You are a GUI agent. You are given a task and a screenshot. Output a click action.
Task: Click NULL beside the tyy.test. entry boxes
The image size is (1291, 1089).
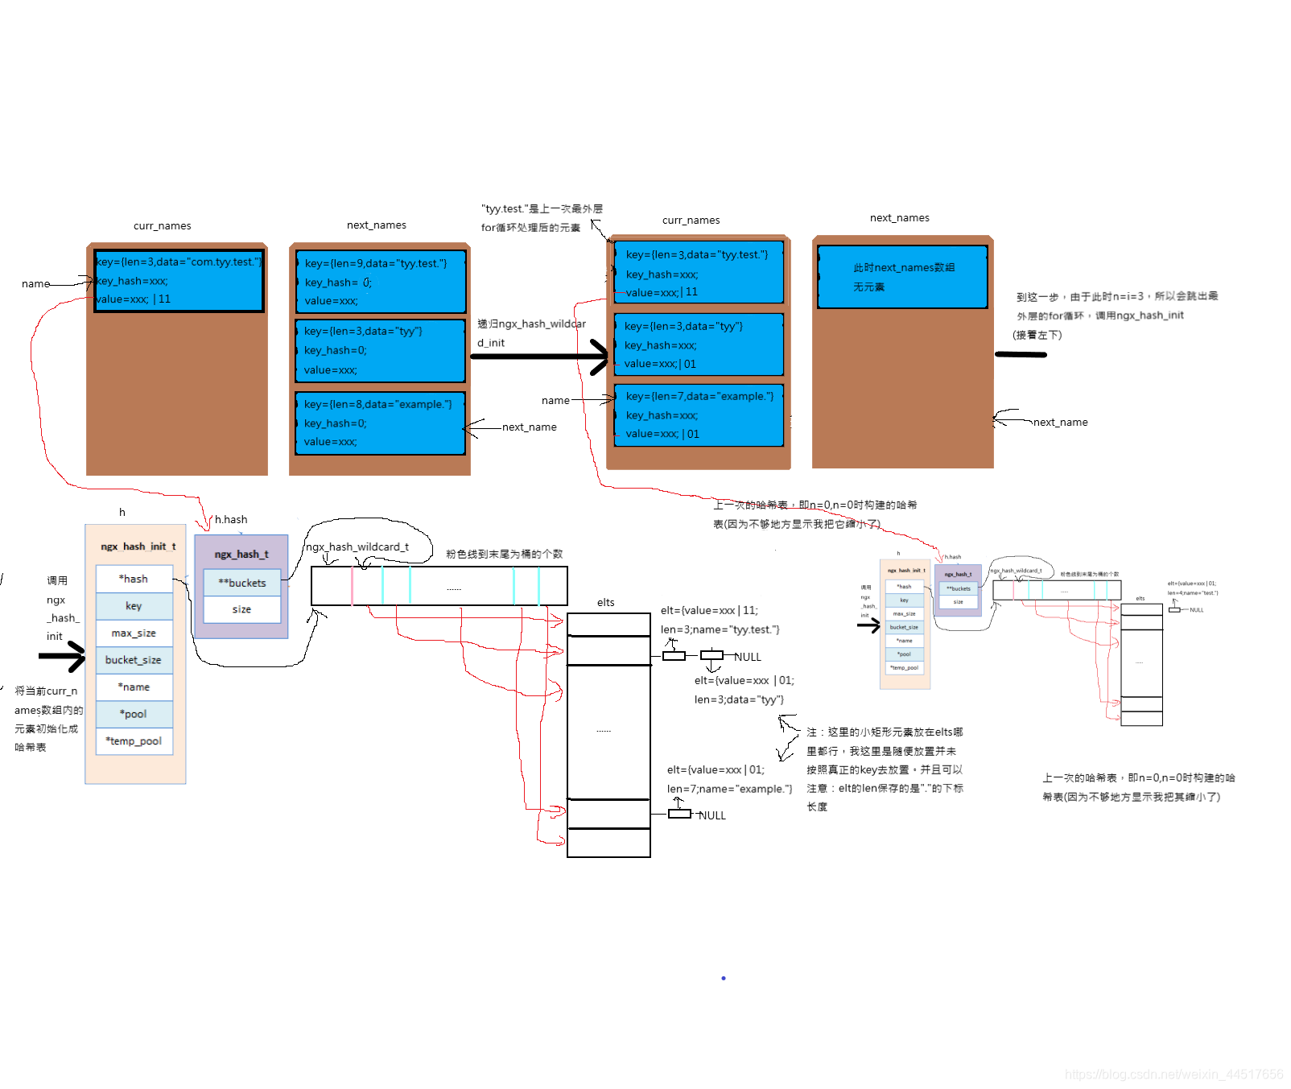pos(748,658)
